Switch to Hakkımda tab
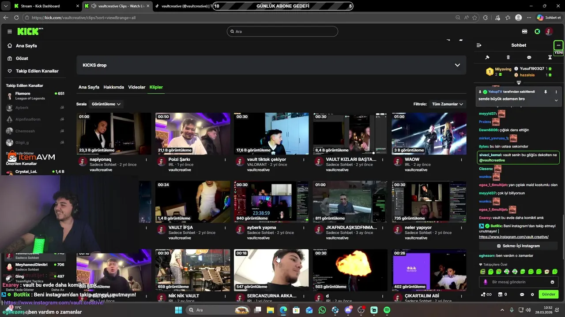The height and width of the screenshot is (317, 565). (x=113, y=87)
